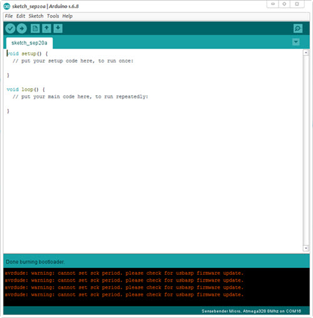Open the Sketch menu
This screenshot has width=313, height=318.
[36, 16]
